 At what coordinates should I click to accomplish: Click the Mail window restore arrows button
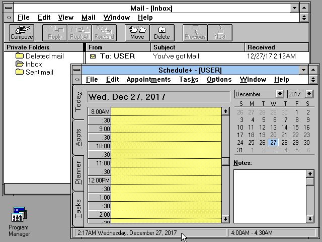(304, 18)
